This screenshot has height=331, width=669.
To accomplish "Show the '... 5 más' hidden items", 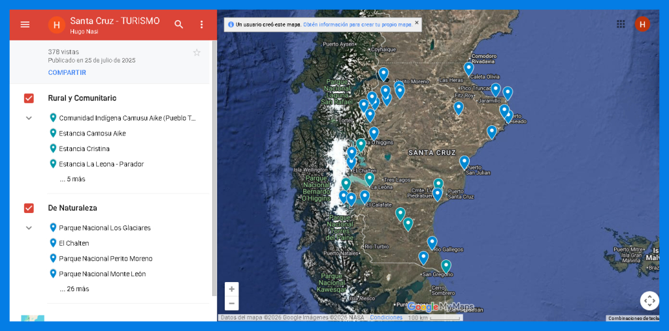I will click(x=72, y=179).
